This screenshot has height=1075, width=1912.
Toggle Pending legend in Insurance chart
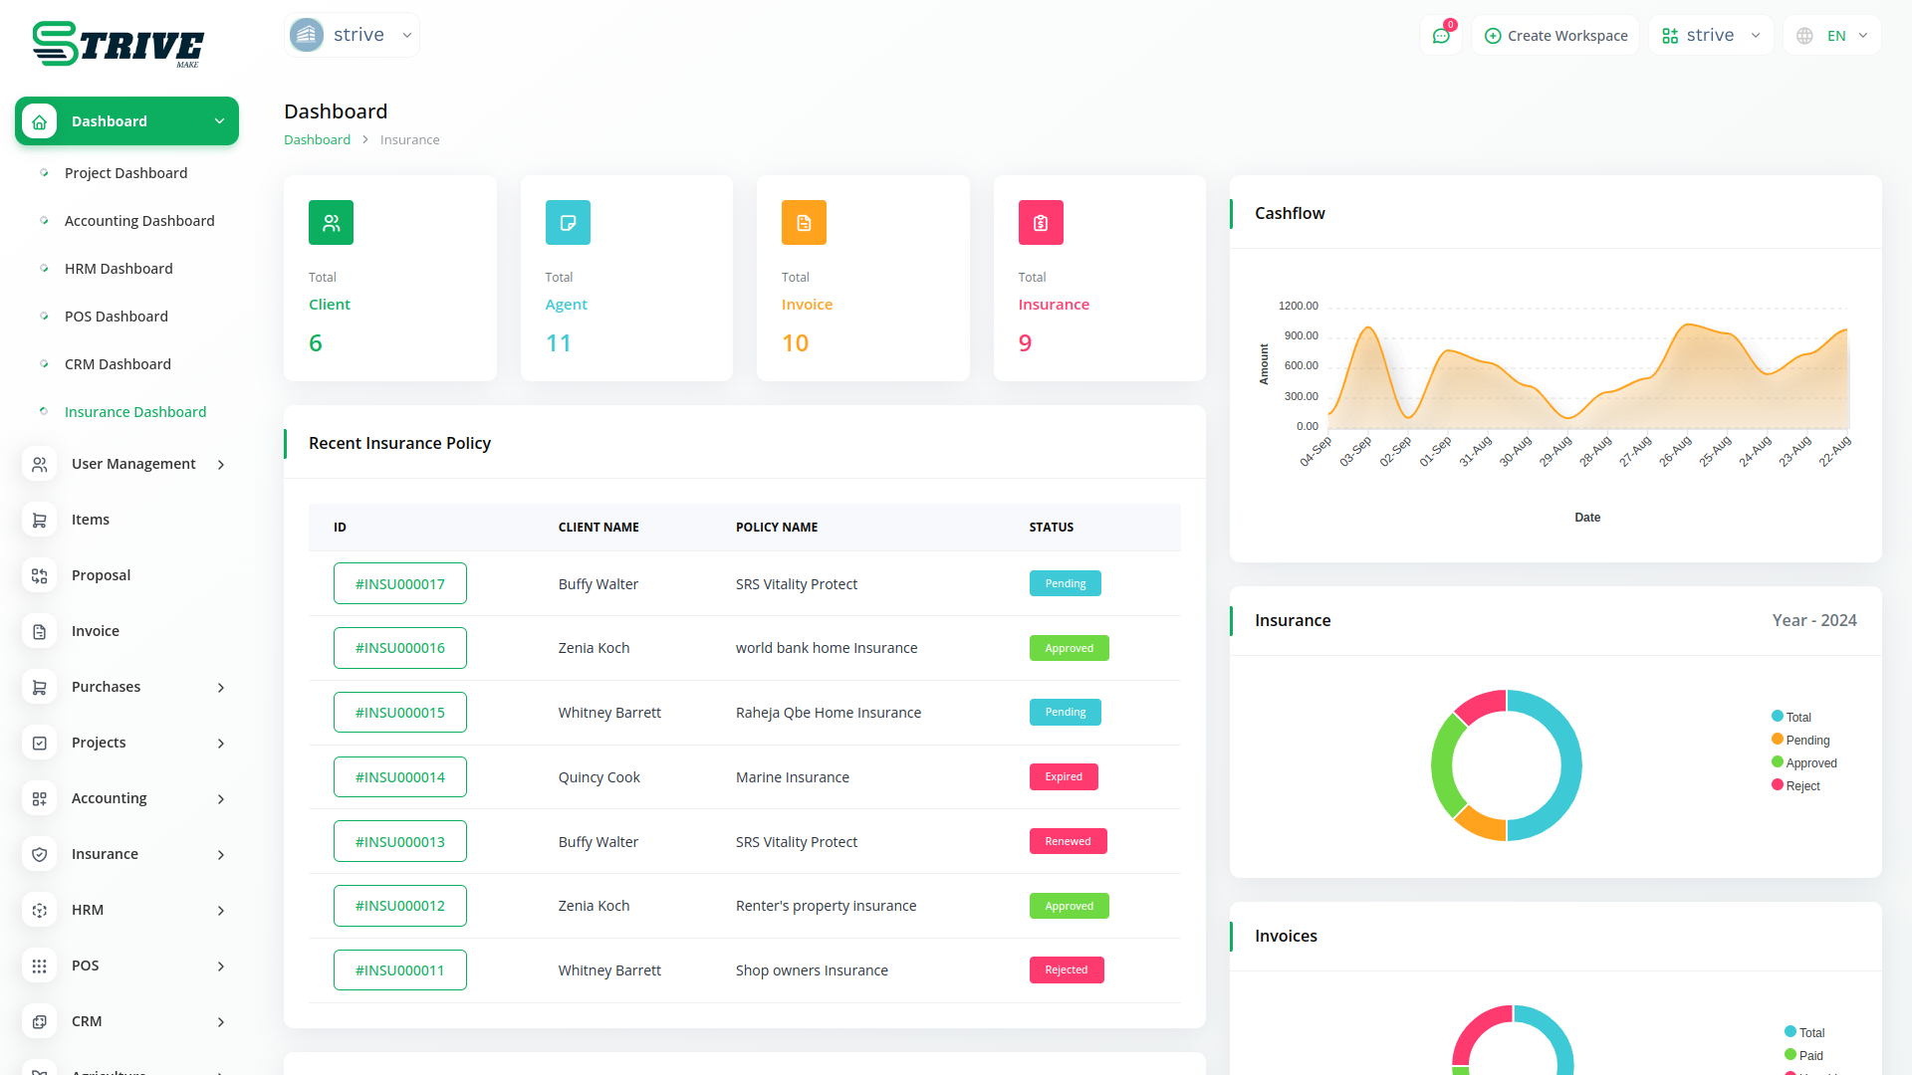[1806, 740]
